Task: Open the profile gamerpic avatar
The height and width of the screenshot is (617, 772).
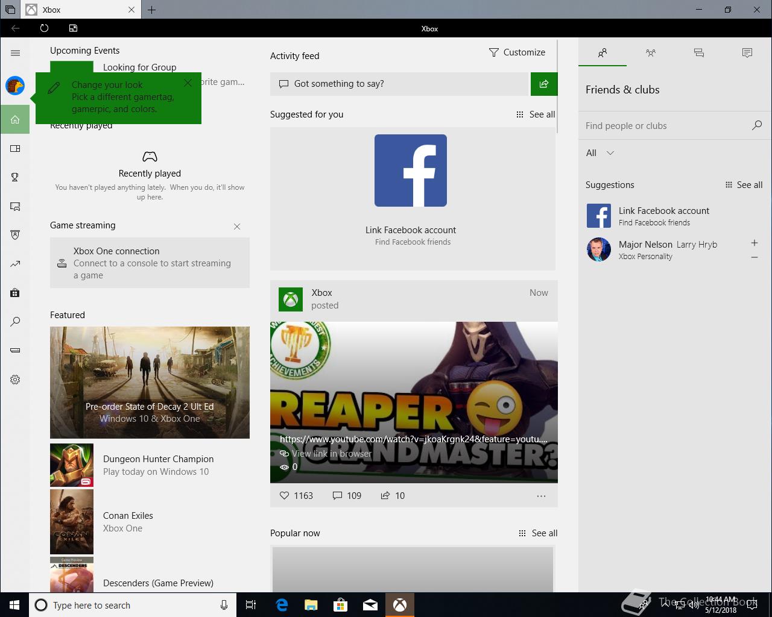Action: click(15, 86)
